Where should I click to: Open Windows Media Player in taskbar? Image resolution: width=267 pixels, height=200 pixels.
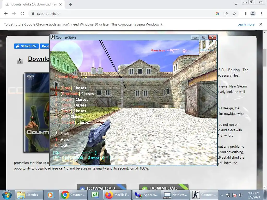(51, 195)
